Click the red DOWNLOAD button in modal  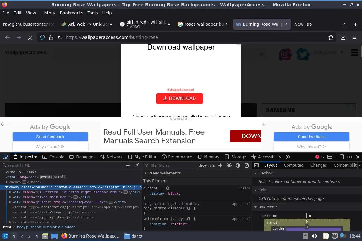180,99
